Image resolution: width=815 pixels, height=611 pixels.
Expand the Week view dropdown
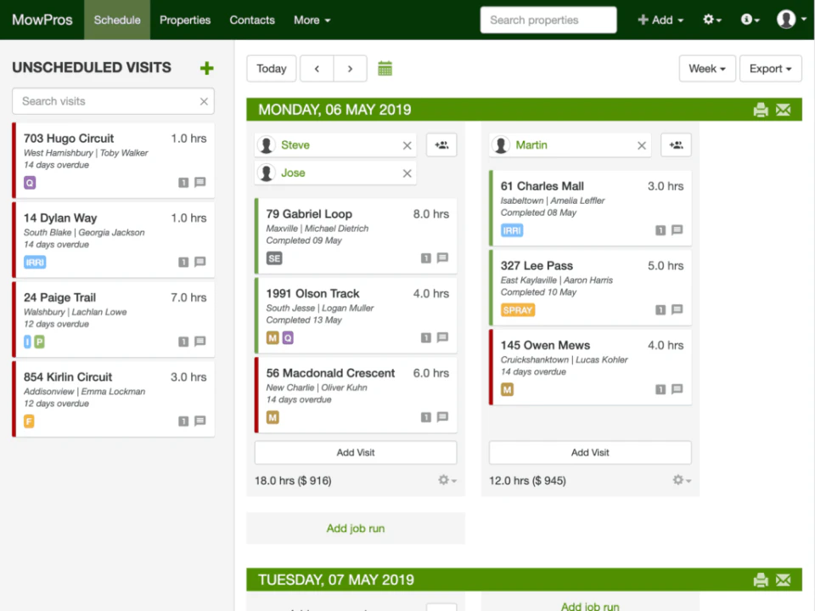[x=706, y=69]
